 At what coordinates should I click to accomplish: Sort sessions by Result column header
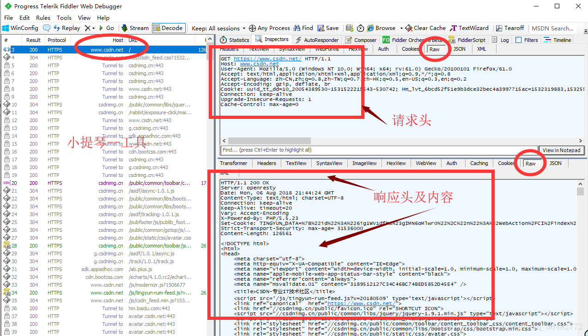coord(34,40)
